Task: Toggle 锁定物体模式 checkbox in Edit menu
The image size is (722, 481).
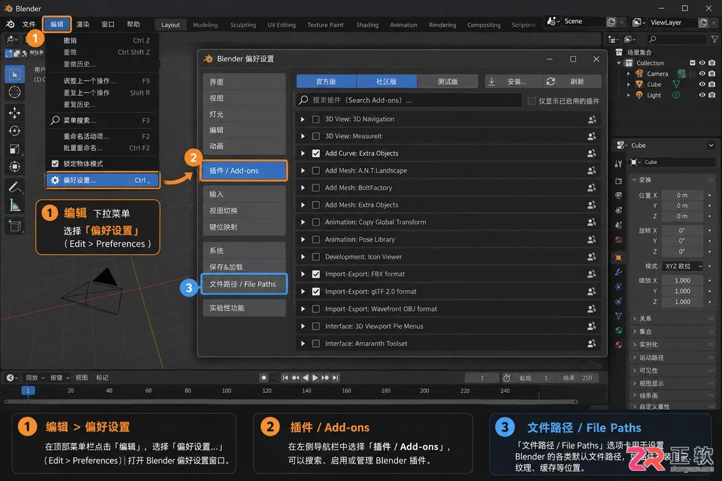Action: tap(56, 163)
